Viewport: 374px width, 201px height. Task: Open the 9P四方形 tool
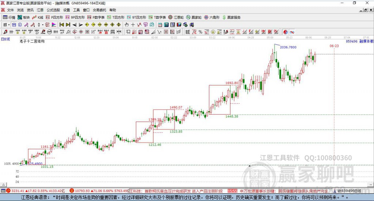(75, 18)
